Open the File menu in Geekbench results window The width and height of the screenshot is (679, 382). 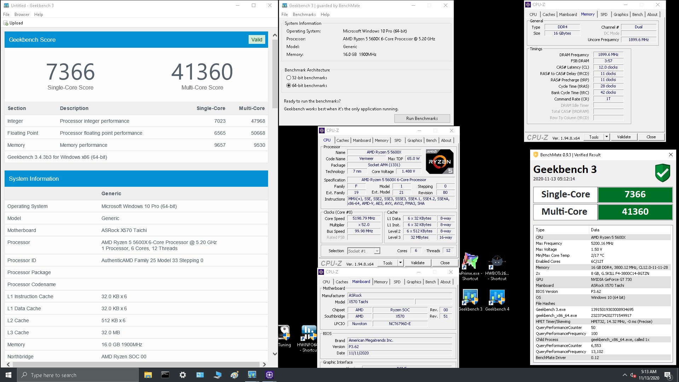coord(6,15)
